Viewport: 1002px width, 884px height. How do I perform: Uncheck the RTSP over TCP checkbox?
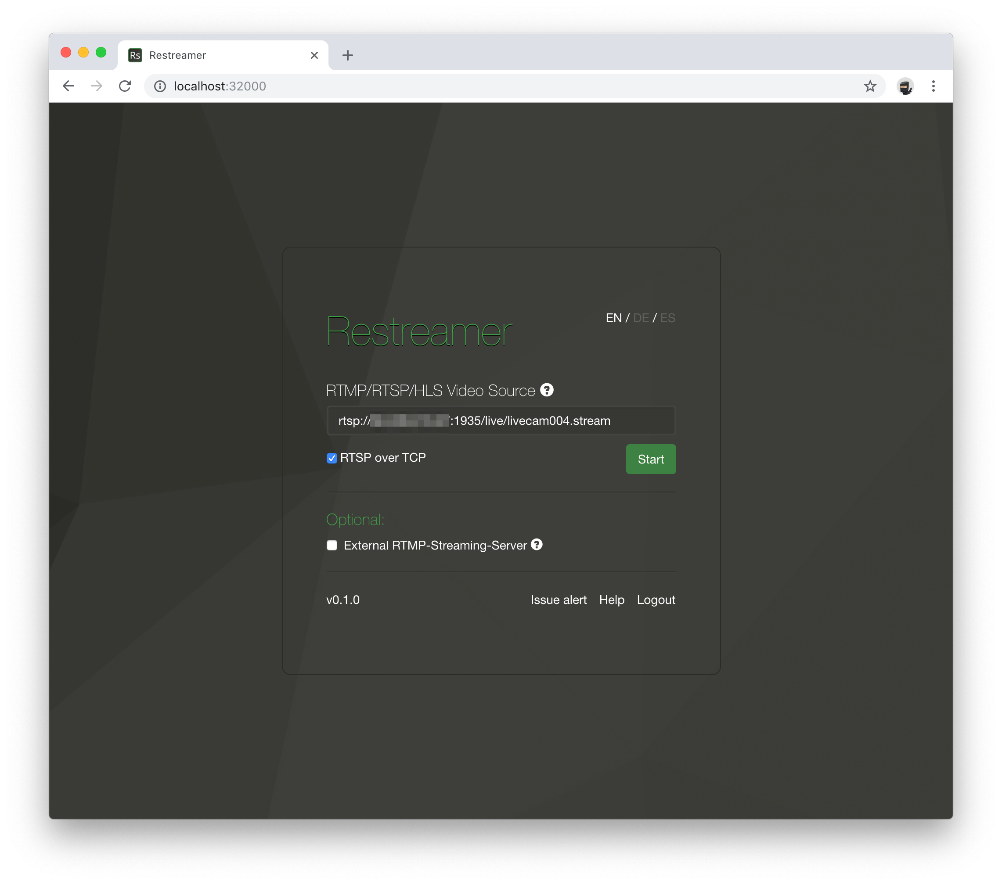point(332,458)
